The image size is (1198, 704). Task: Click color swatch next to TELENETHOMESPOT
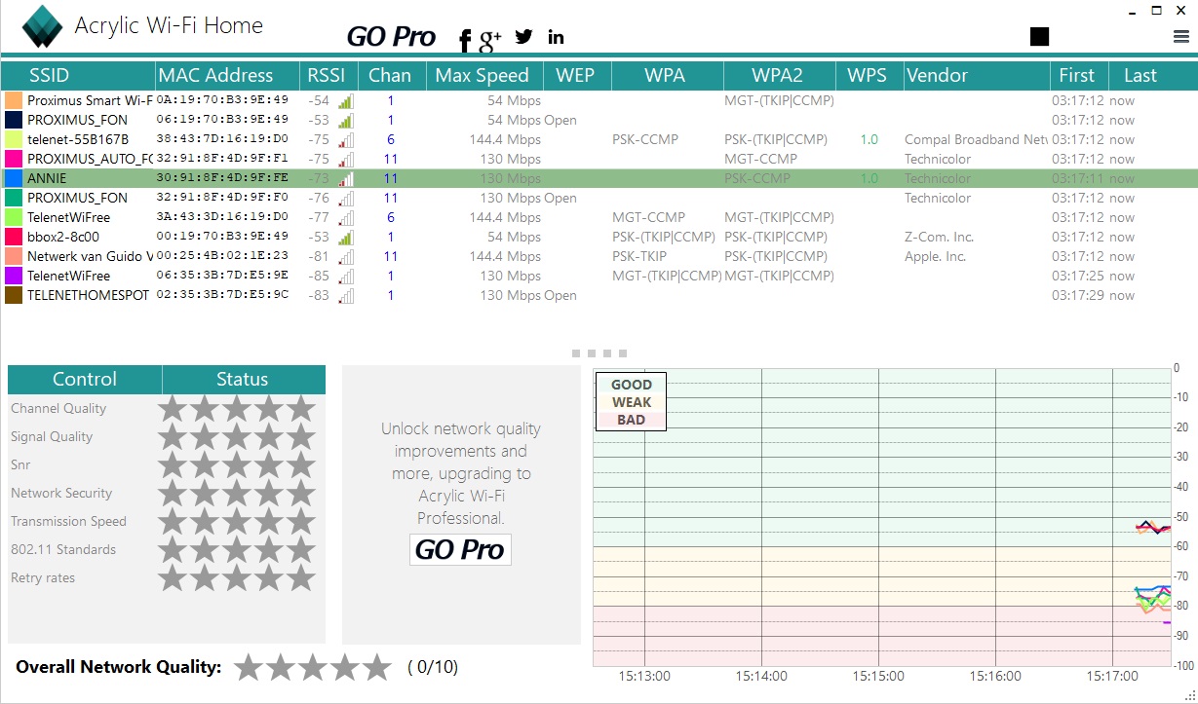point(14,295)
